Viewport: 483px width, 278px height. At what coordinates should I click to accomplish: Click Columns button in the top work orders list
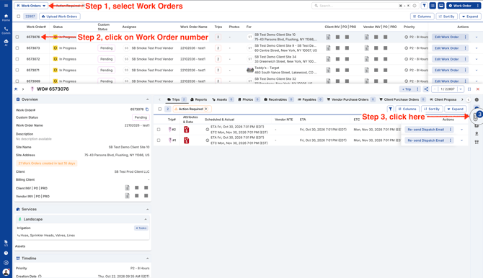tap(422, 17)
